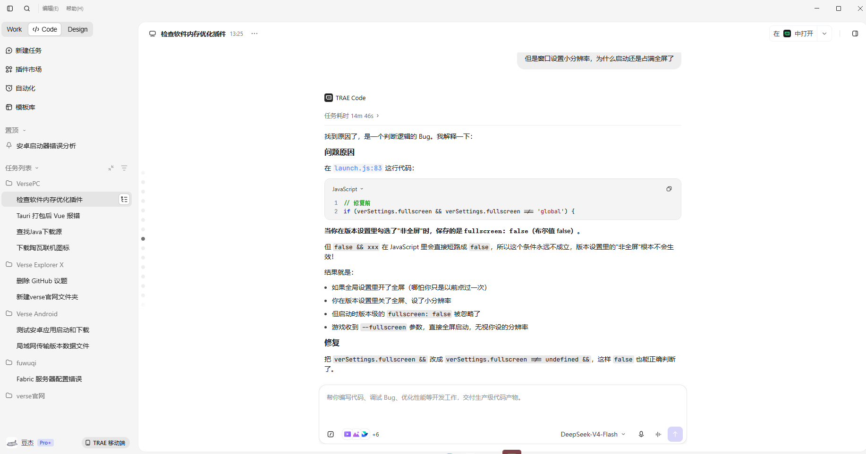Click the 在…中打开 button
Screen dimensions: 866x454
[x=793, y=34]
